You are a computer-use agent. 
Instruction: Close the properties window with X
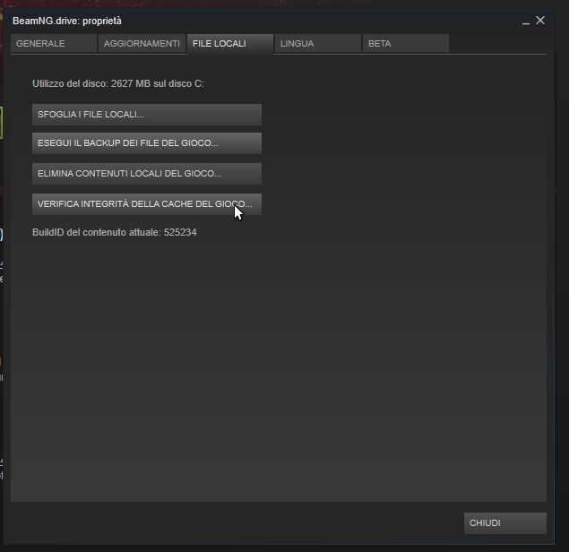tap(540, 21)
